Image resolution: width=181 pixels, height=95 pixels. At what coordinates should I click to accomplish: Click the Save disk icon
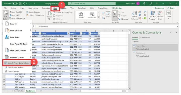click(x=20, y=4)
